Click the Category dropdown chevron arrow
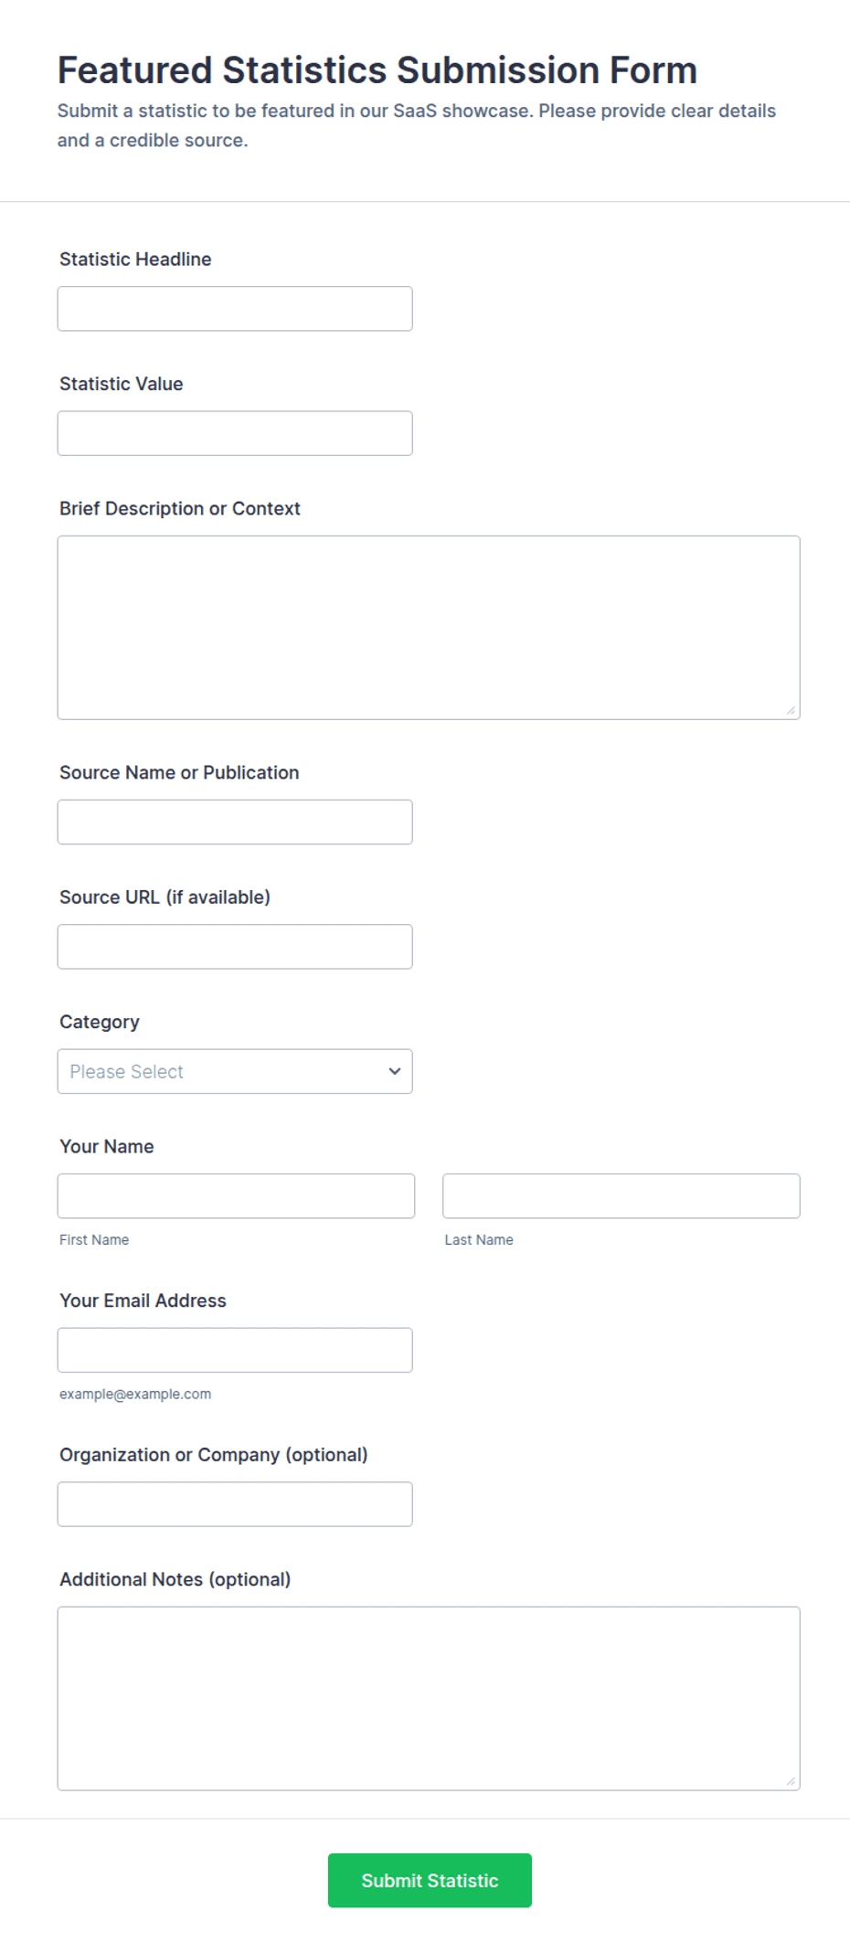The width and height of the screenshot is (850, 1953). (395, 1071)
